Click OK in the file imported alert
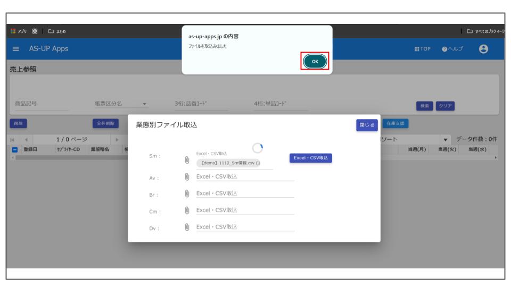The width and height of the screenshot is (511, 287). pos(315,62)
